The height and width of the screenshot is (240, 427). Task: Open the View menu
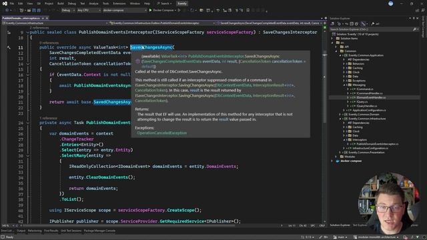29,3
